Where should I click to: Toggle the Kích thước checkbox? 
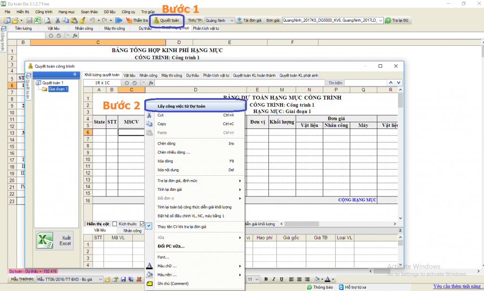pos(114,224)
